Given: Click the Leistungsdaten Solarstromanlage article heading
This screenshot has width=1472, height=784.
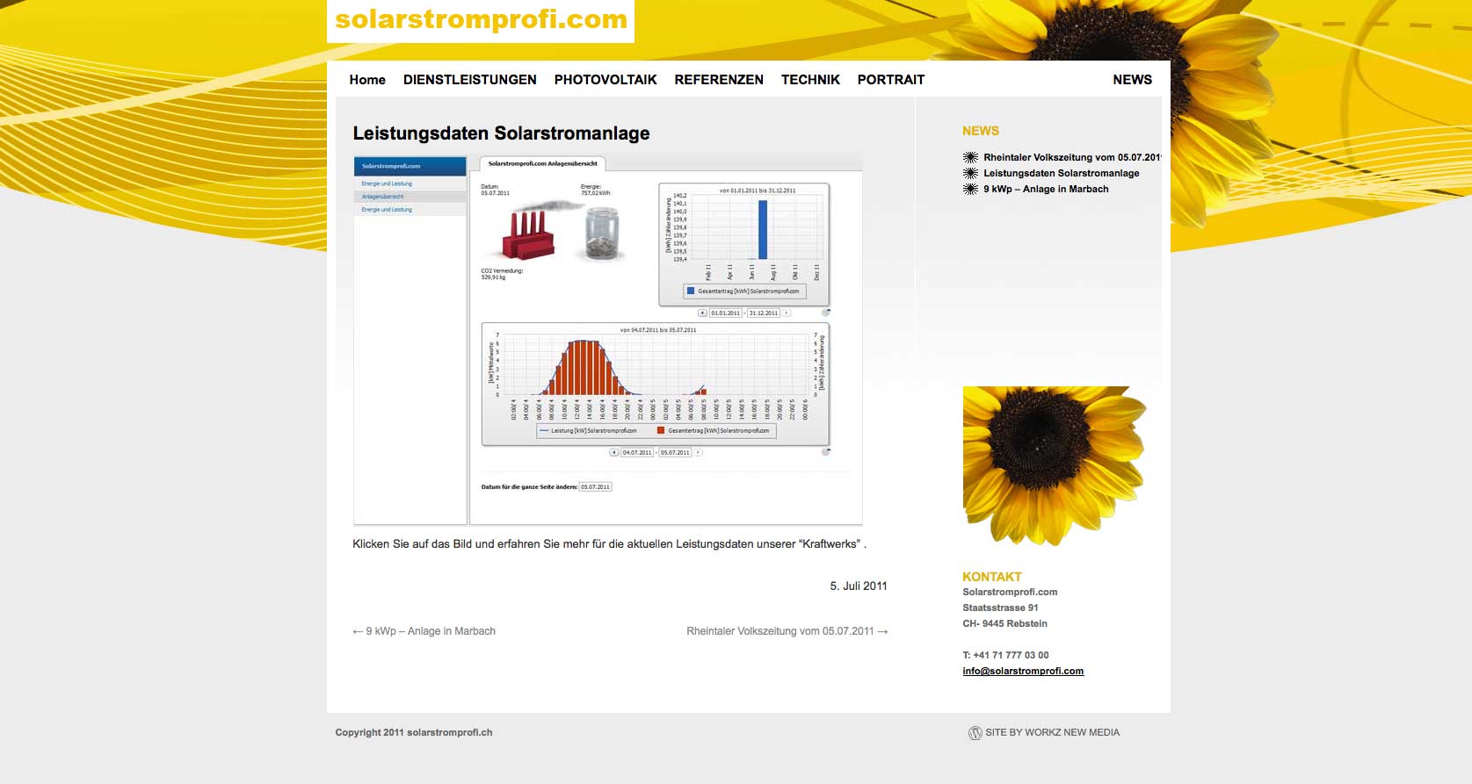Looking at the screenshot, I should pyautogui.click(x=501, y=133).
